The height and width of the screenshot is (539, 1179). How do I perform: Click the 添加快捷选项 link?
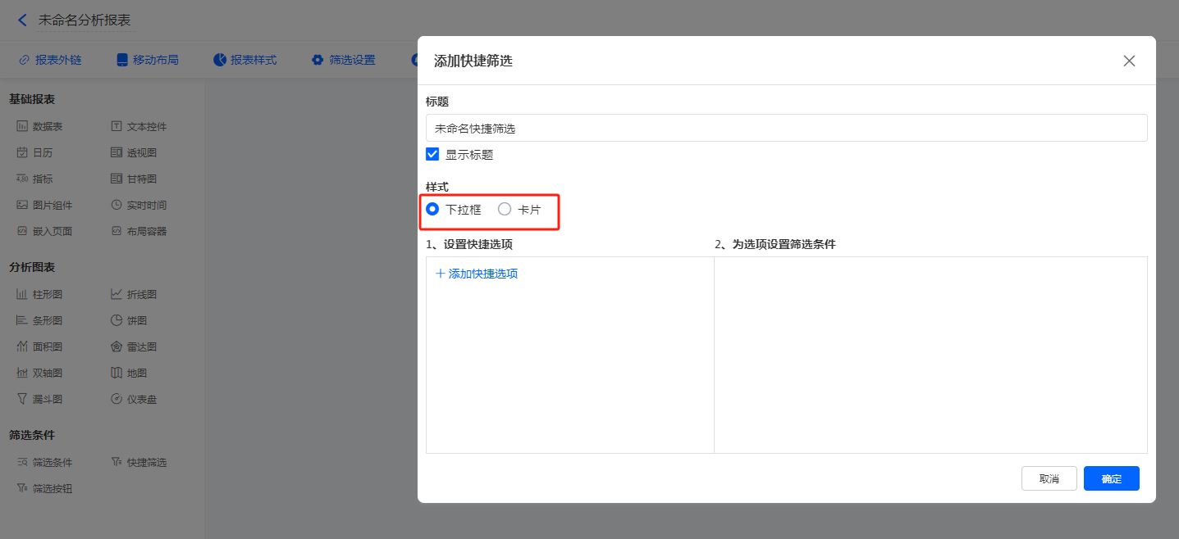tap(477, 274)
